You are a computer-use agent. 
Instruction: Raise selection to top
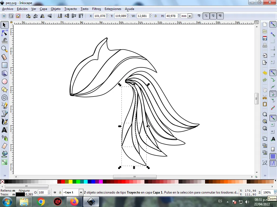[x=81, y=16]
